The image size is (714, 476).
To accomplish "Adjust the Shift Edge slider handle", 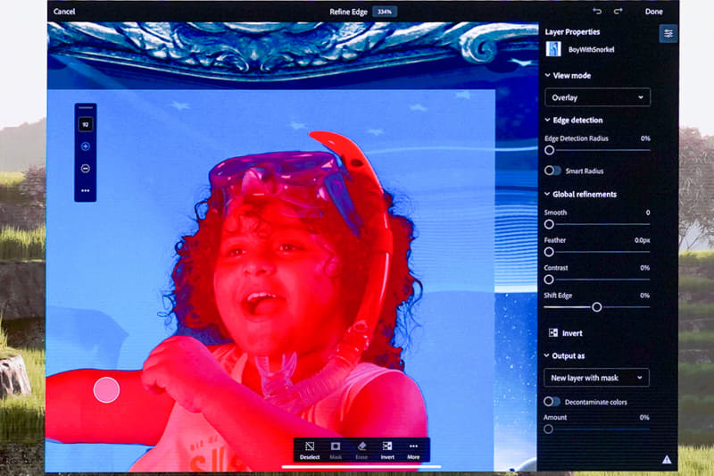I will [596, 307].
